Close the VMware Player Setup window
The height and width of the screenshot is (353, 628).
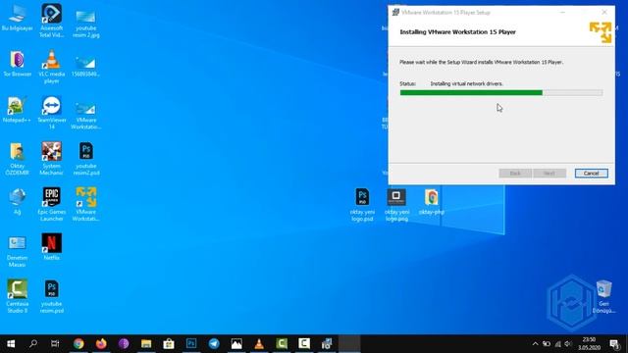pos(604,13)
